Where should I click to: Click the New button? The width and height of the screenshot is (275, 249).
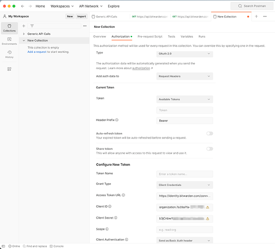[x=70, y=16]
